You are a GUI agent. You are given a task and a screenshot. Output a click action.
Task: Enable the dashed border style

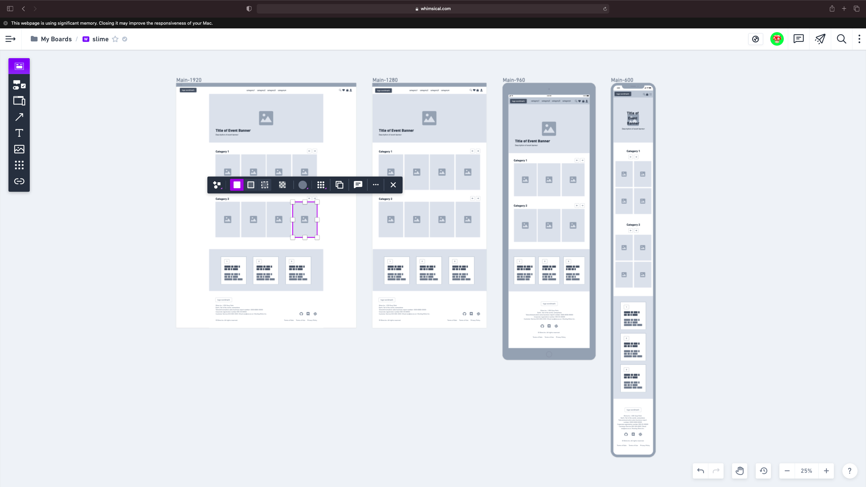coord(265,185)
